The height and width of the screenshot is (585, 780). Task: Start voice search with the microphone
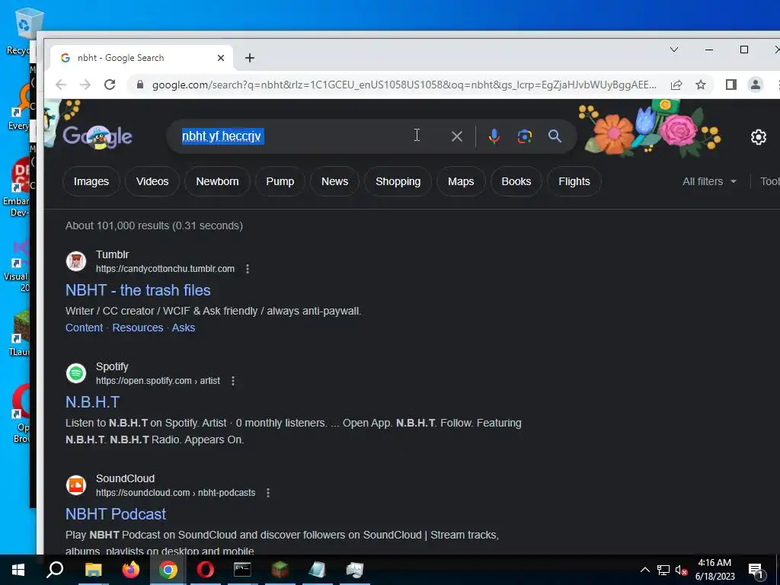pos(494,136)
